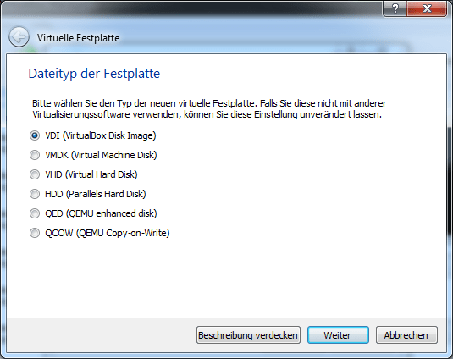Click the "QEMU enhanced disk" label text
Screen dimensions: 453x359
[x=112, y=213]
